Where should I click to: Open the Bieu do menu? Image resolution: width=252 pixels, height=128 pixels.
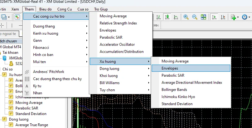click(46, 9)
